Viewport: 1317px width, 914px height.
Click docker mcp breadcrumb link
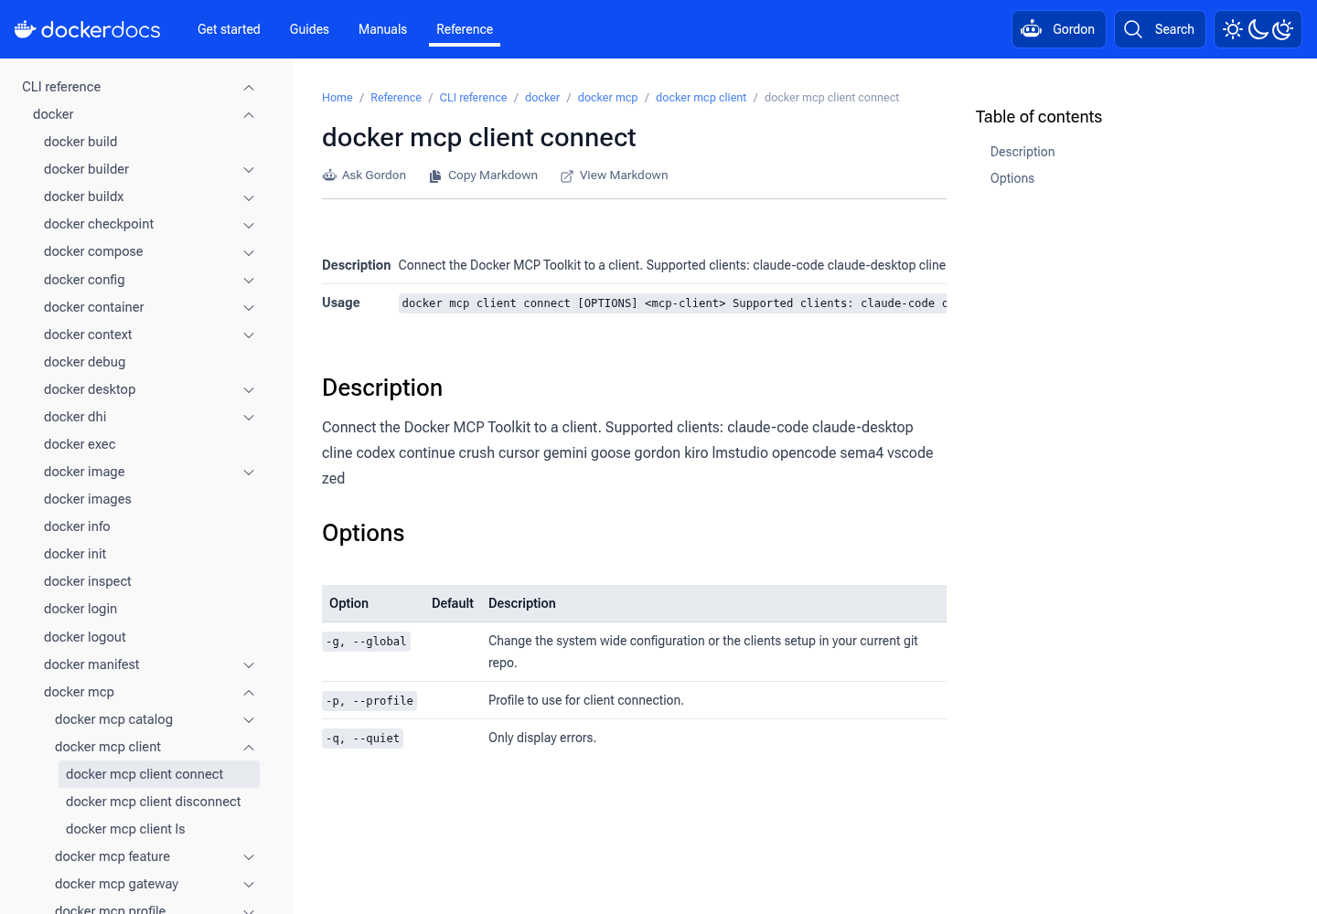607,98
